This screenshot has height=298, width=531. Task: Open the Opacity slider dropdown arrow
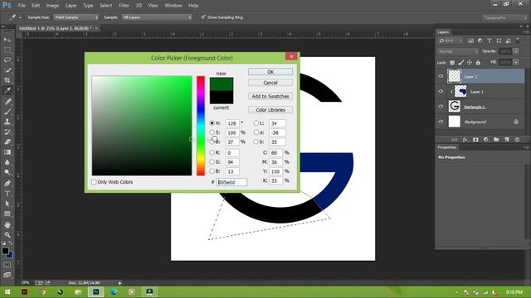(x=516, y=51)
